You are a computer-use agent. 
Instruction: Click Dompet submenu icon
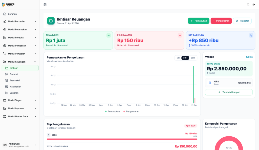(6, 74)
